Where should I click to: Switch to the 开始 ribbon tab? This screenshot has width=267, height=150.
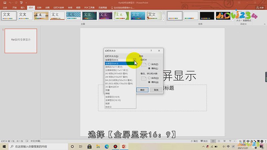pos(14,8)
